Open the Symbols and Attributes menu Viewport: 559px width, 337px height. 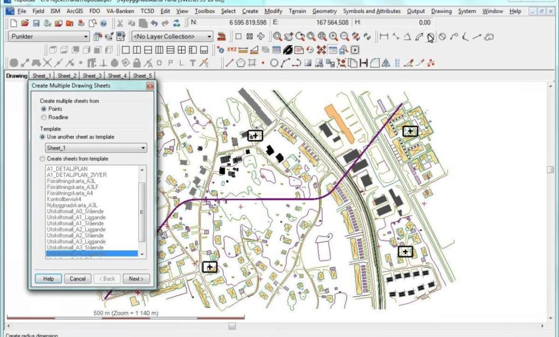point(372,11)
